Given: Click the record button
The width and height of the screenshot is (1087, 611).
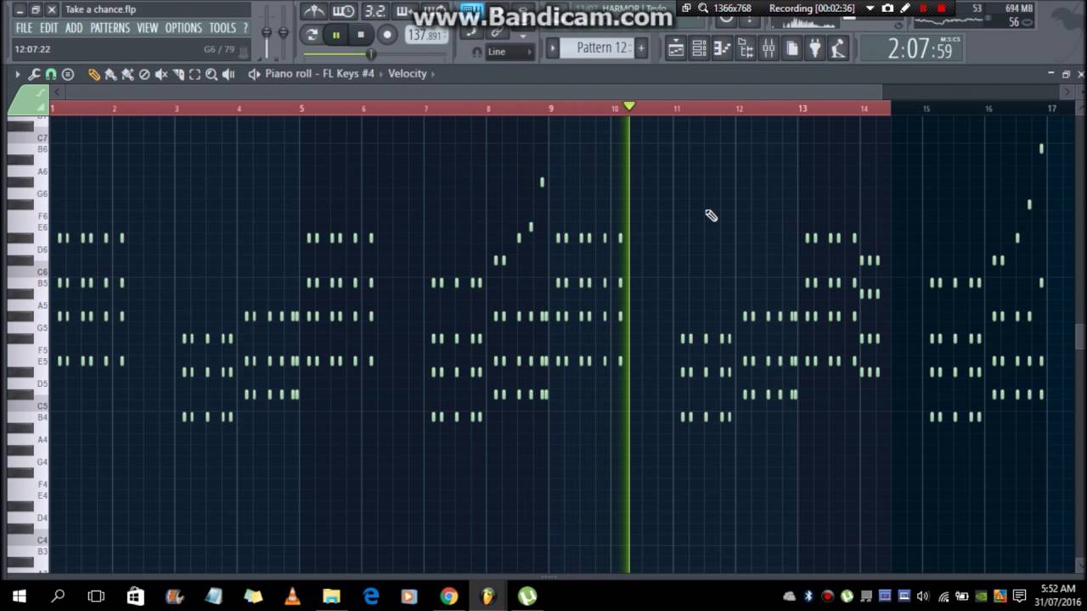Looking at the screenshot, I should (x=386, y=35).
